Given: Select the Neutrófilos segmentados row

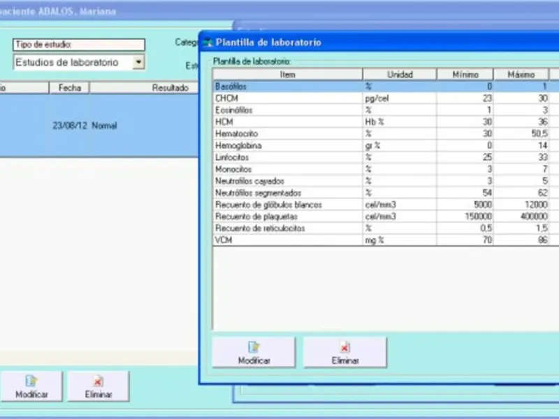Looking at the screenshot, I should pyautogui.click(x=386, y=193).
